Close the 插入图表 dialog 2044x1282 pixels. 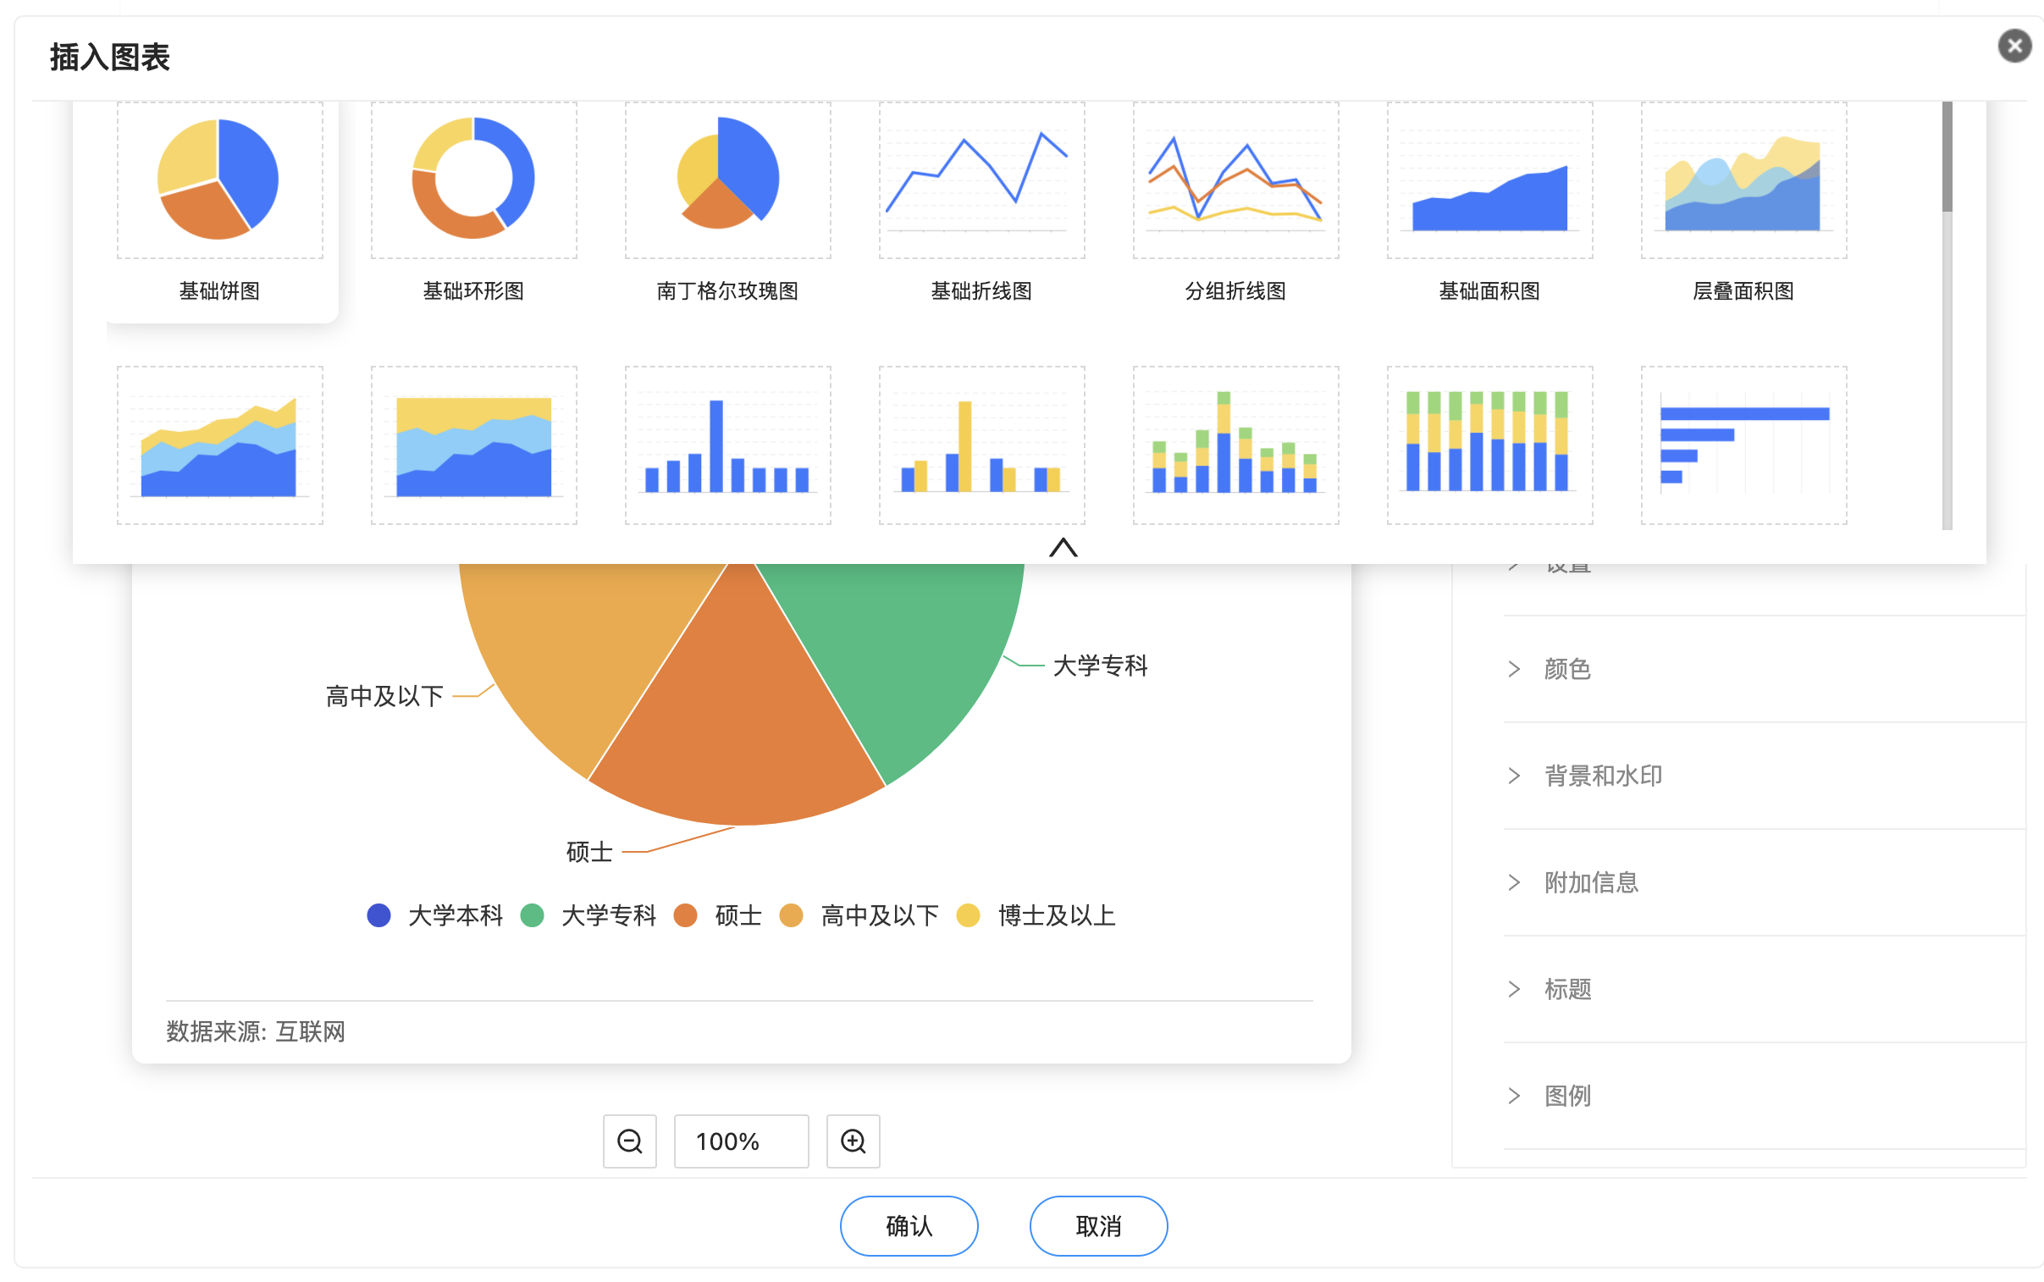2014,46
